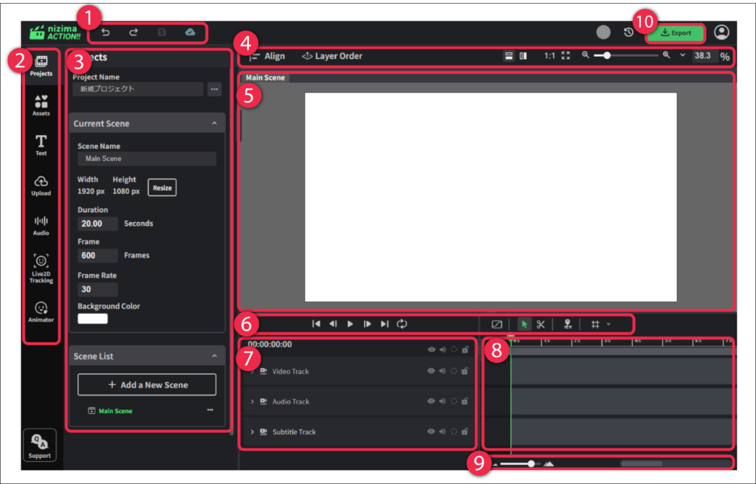Mute the Audio Track speaker icon
Viewport: 756px width, 484px height.
[x=443, y=401]
